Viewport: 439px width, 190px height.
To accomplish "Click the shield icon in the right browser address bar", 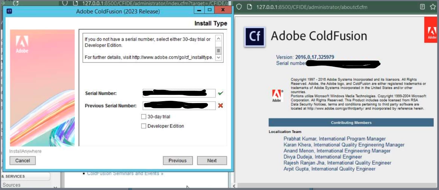I will pos(239,7).
